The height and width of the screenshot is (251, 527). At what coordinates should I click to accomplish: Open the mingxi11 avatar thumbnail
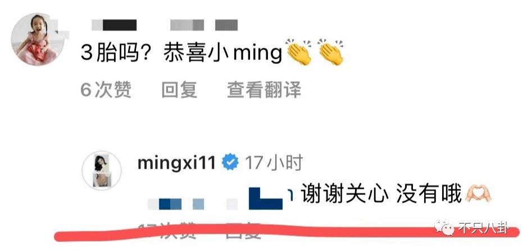click(x=102, y=170)
